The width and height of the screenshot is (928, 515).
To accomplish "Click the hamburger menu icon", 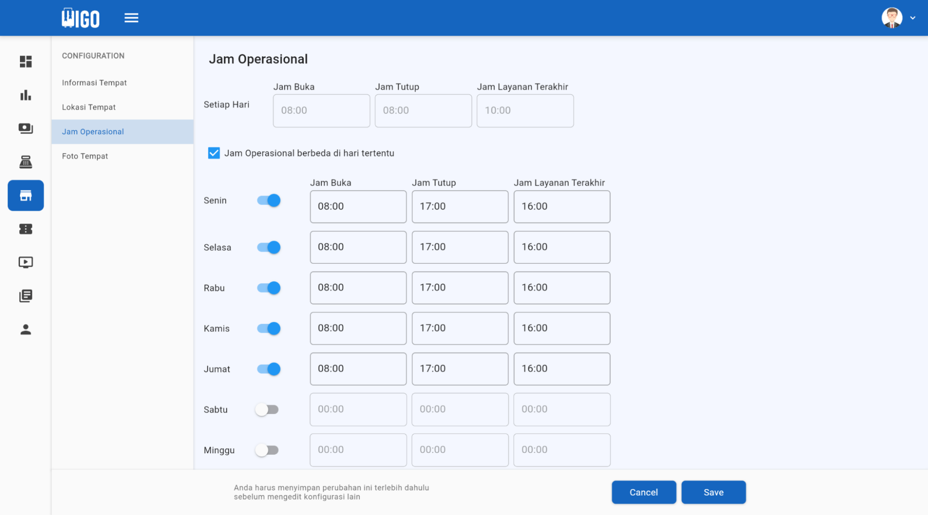I will [131, 18].
